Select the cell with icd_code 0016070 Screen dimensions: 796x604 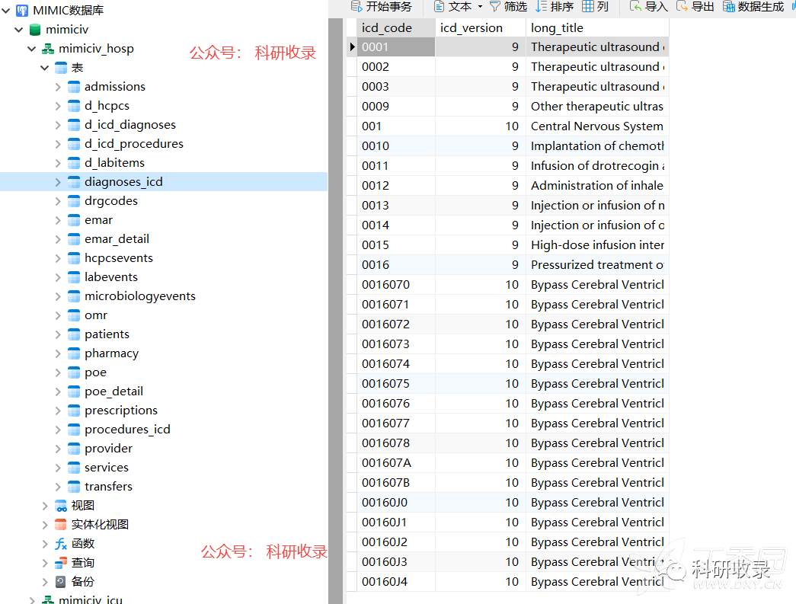point(385,285)
